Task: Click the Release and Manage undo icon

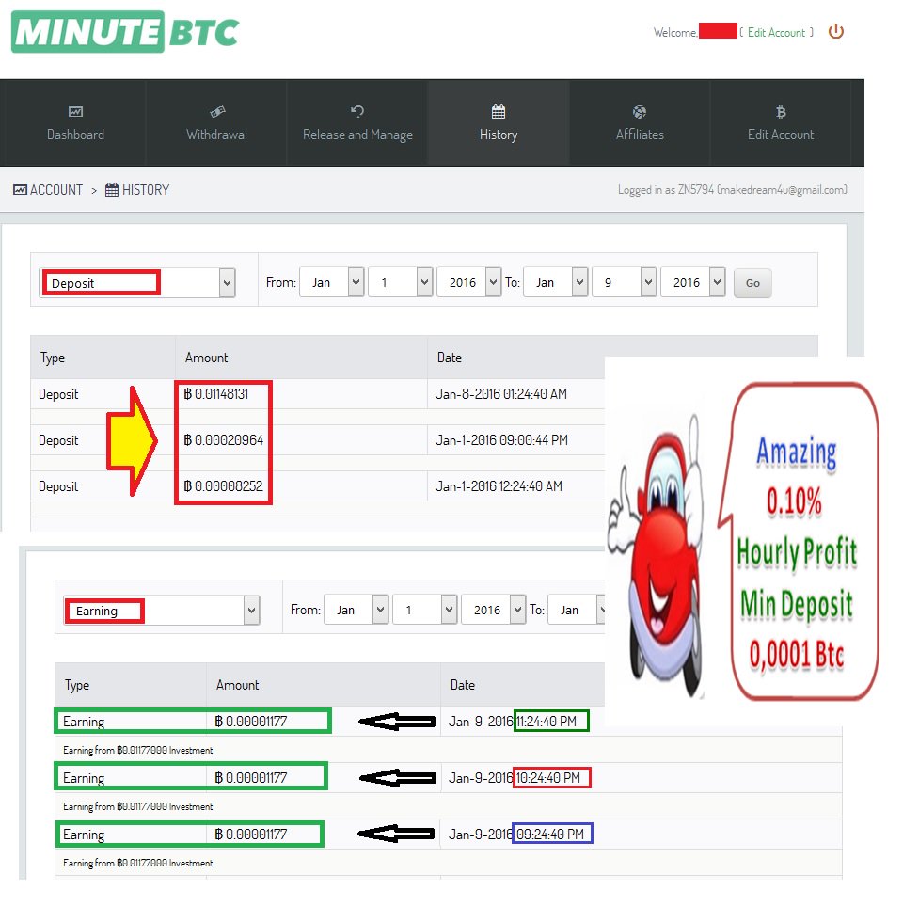Action: point(357,111)
